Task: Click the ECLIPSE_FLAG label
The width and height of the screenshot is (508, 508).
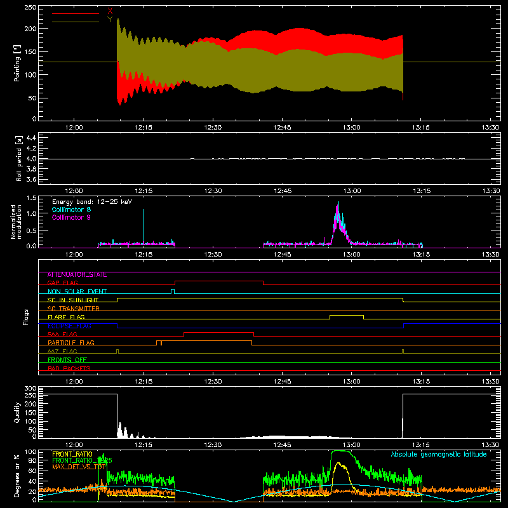Action: 70,326
